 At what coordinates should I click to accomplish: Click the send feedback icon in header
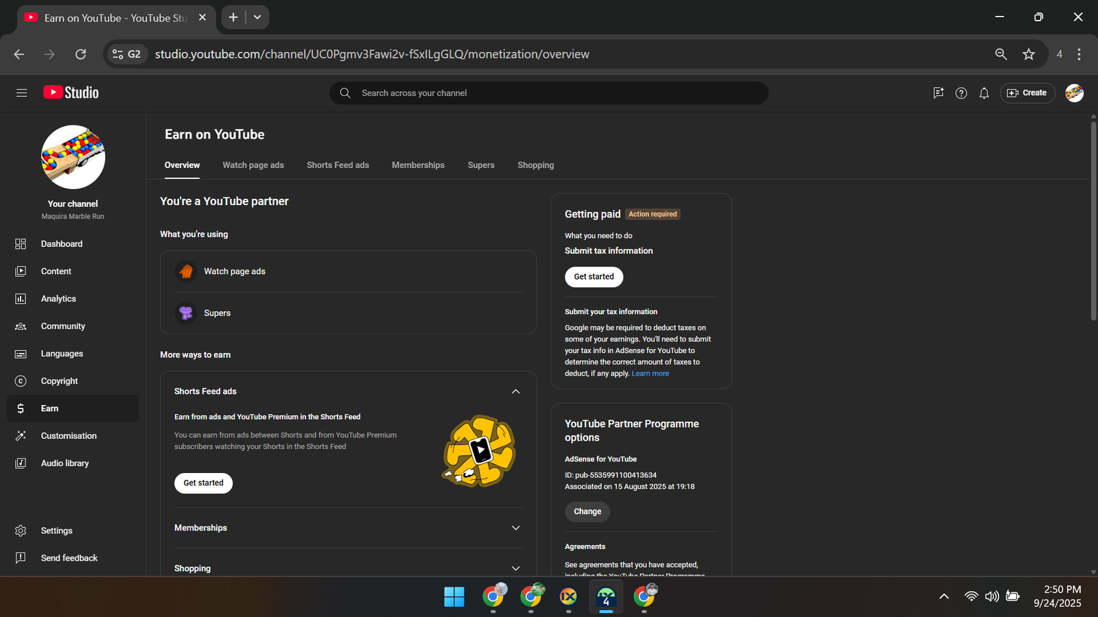938,93
